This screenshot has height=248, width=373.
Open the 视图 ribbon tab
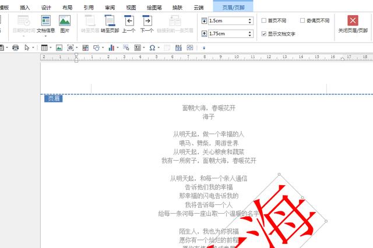pos(131,8)
